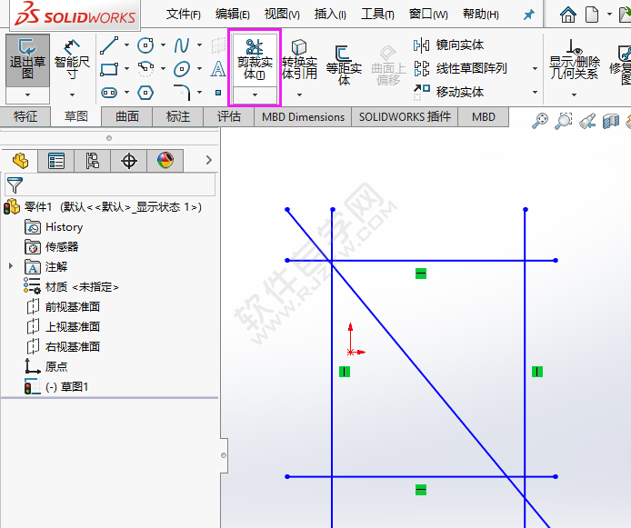Viewport: 631px width, 528px height.
Task: Open the Spline tool dropdown arrow
Action: click(200, 45)
